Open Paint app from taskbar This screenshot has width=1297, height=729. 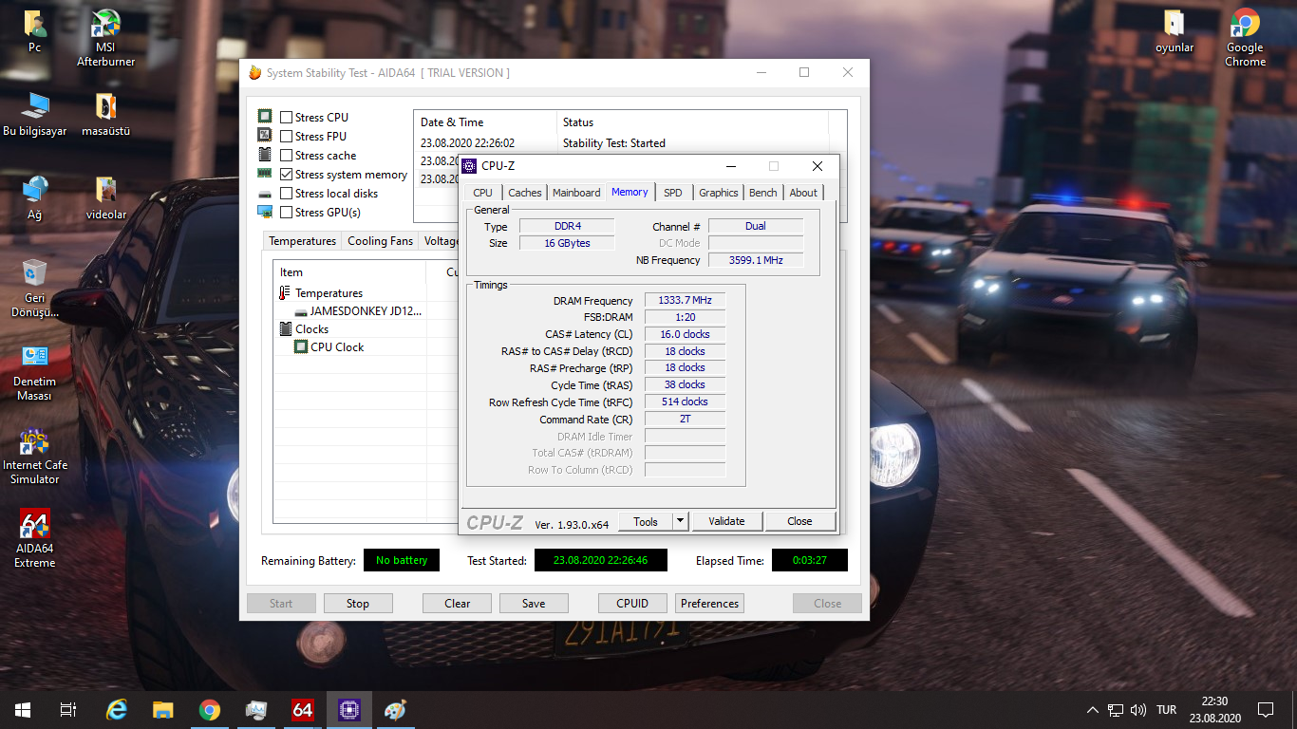(395, 710)
